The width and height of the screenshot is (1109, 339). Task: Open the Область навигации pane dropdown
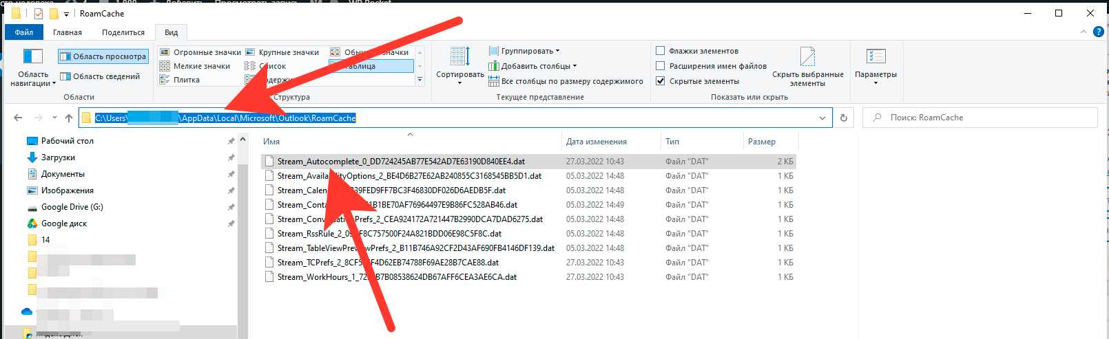coord(32,69)
